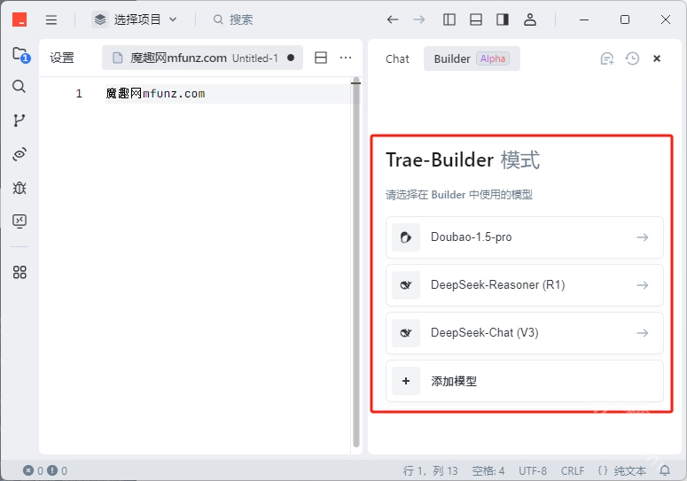
Task: Open the Remote Explorer monitor icon
Action: coord(20,221)
